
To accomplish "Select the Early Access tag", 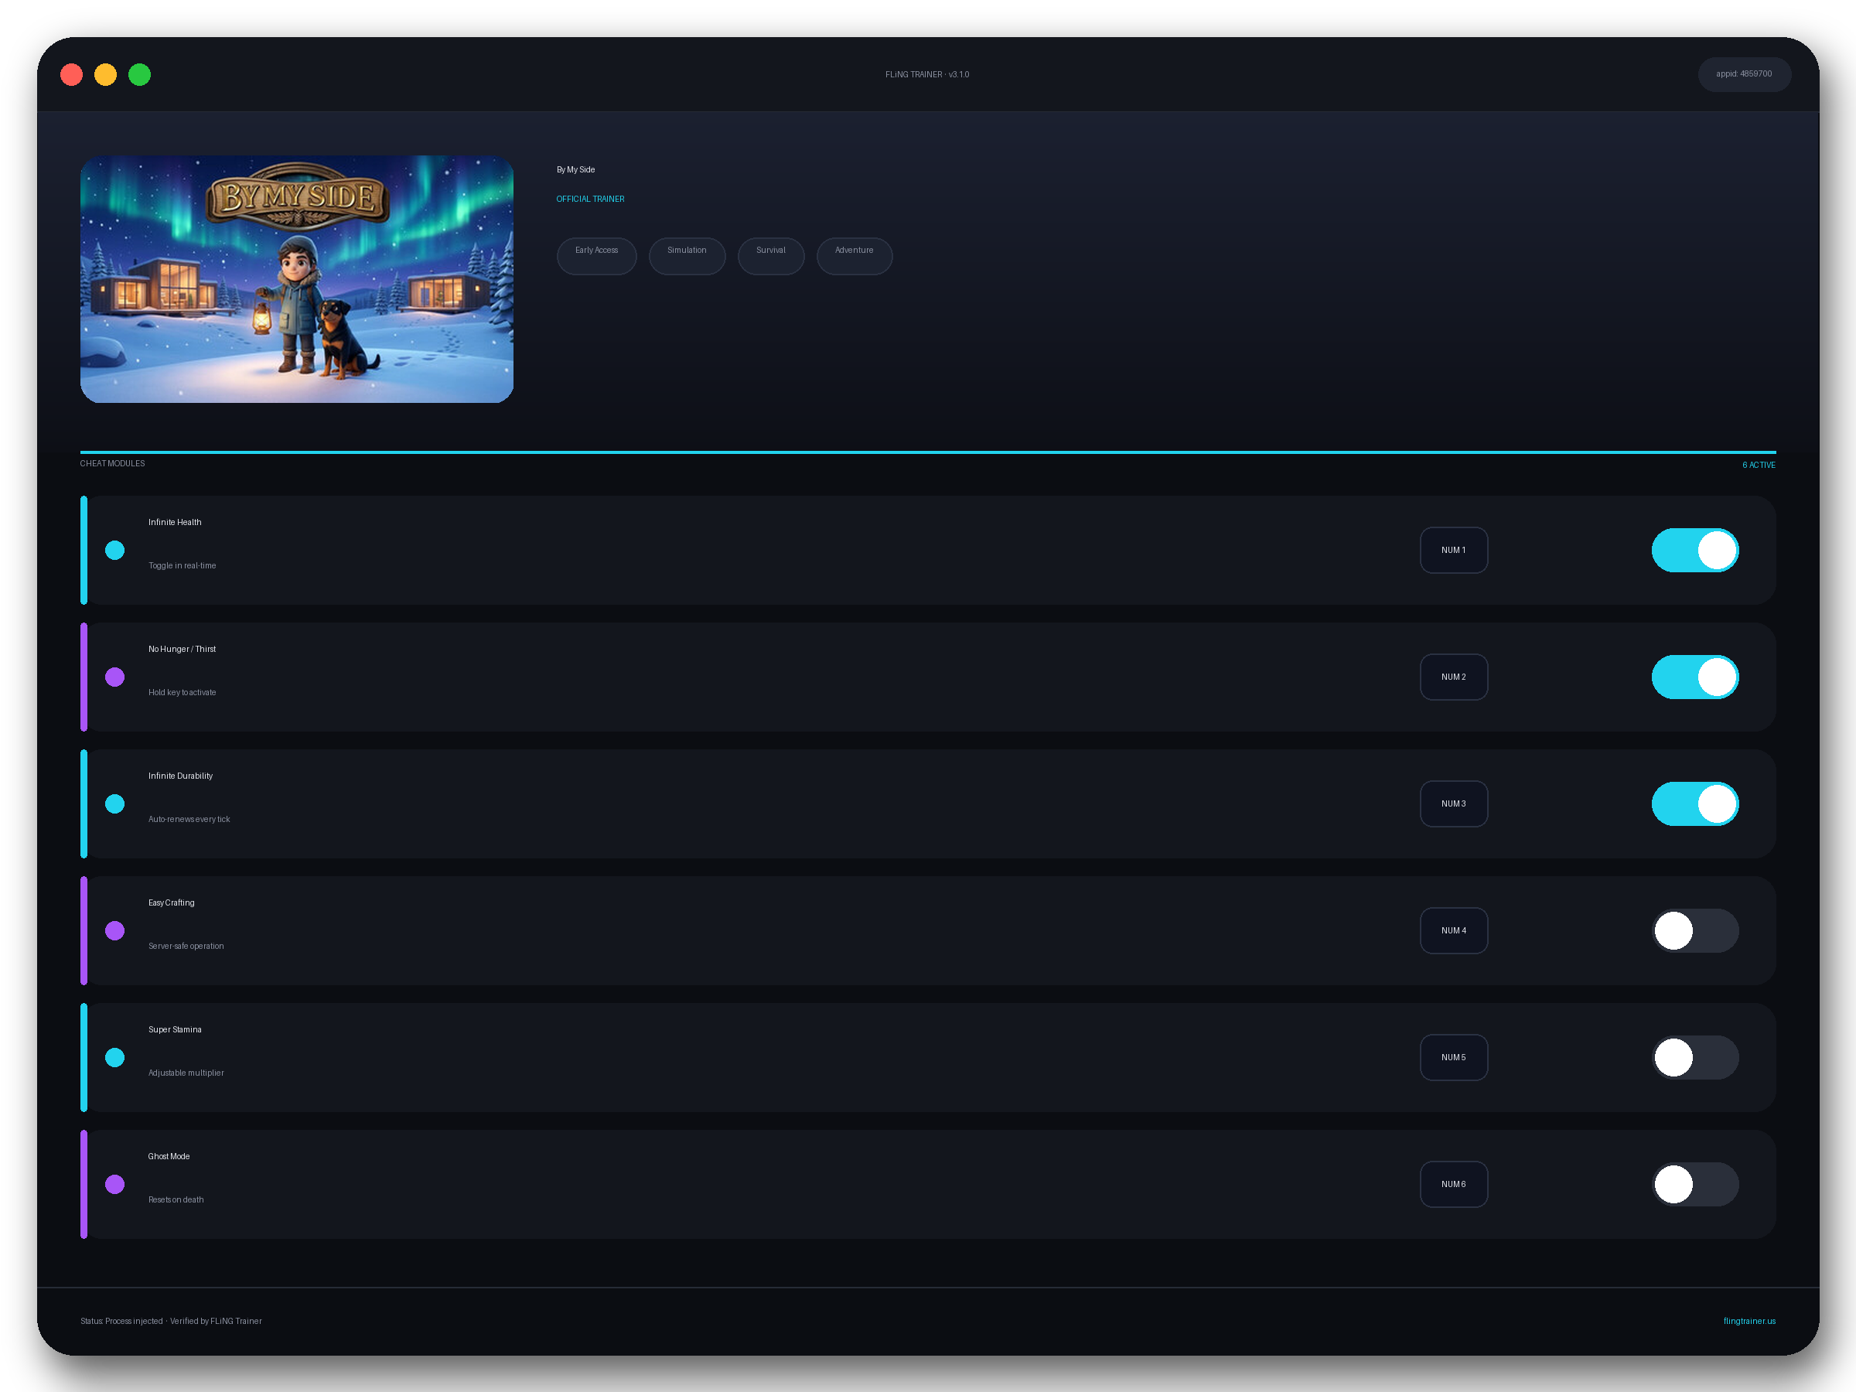I will (596, 256).
